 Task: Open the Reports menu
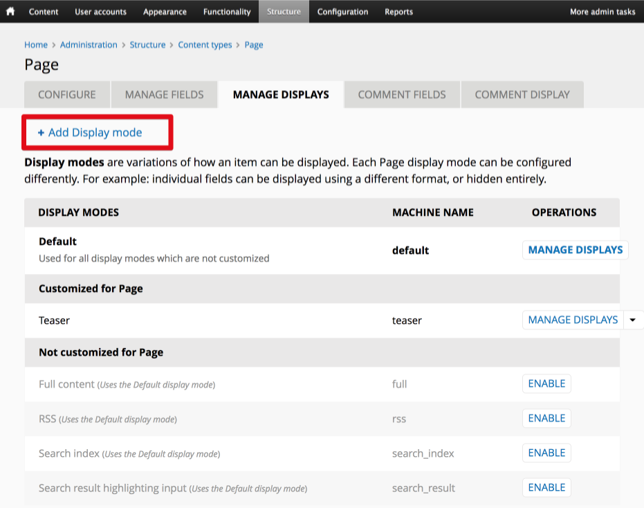pyautogui.click(x=398, y=11)
